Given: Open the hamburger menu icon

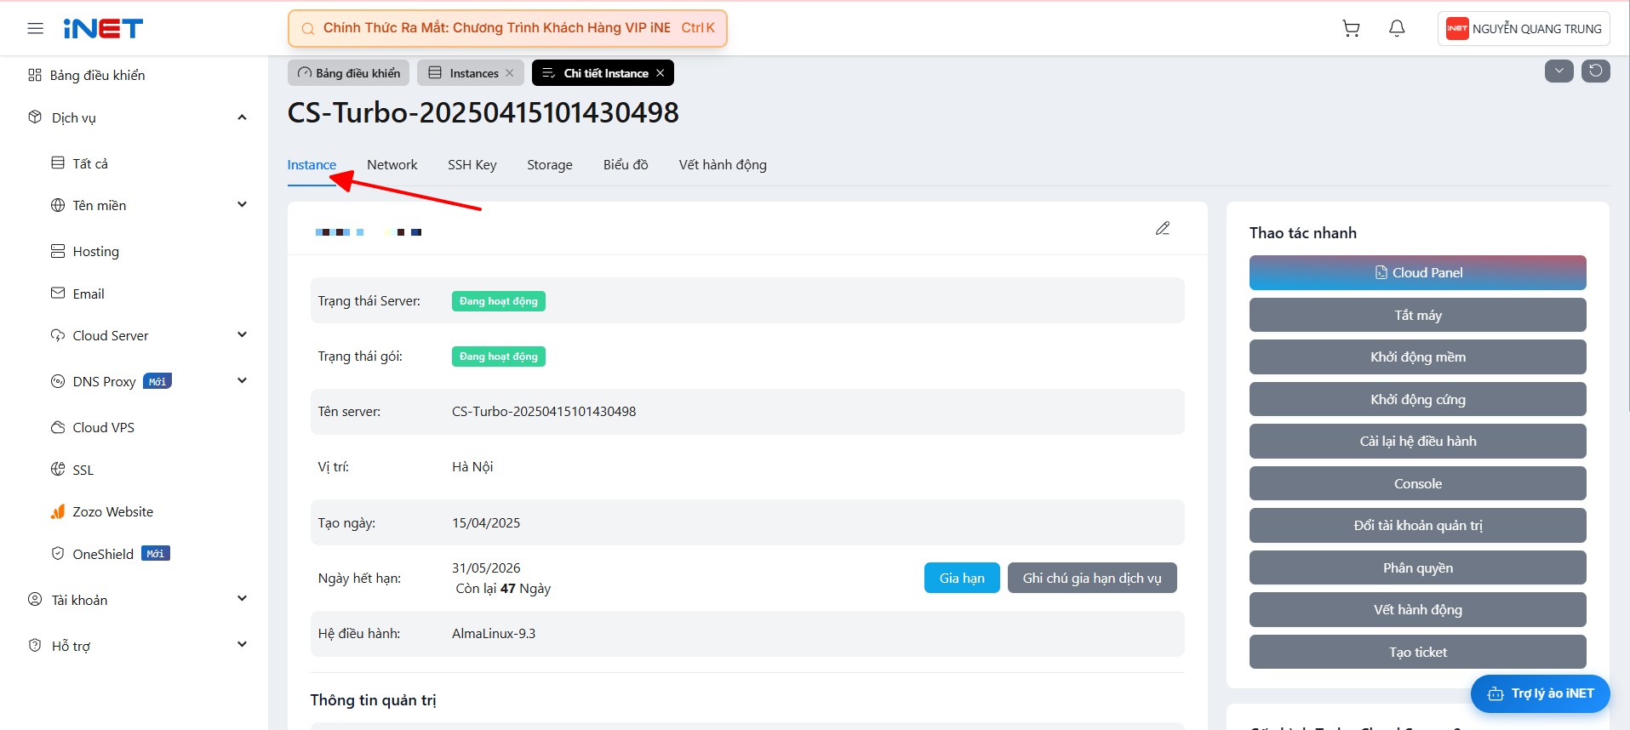Looking at the screenshot, I should (x=35, y=29).
